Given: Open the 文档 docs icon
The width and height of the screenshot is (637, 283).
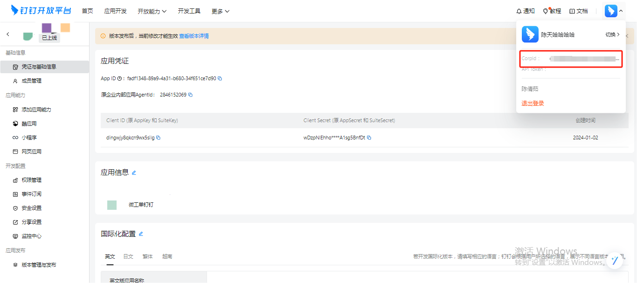Looking at the screenshot, I should point(572,11).
